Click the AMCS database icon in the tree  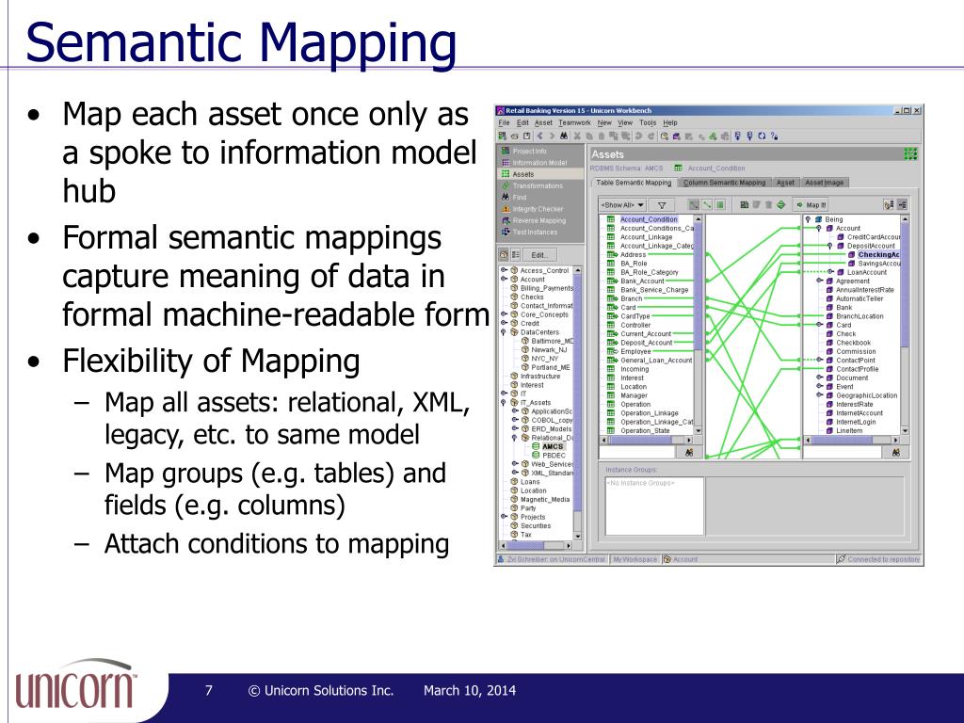coord(536,446)
